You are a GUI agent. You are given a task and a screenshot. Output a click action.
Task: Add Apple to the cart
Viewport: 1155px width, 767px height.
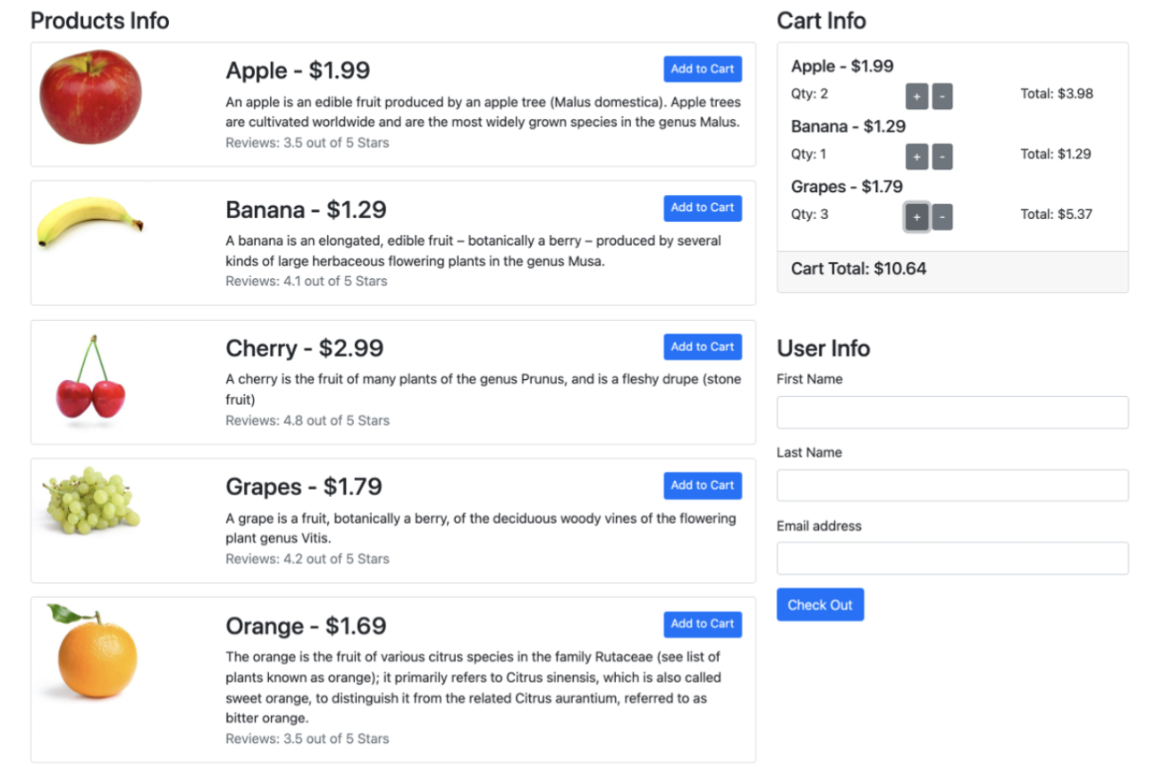point(703,69)
